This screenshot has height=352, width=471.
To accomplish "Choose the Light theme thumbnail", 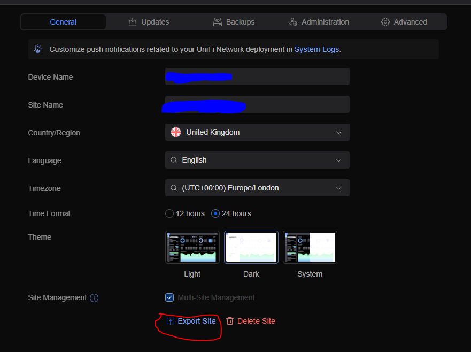I will (192, 247).
